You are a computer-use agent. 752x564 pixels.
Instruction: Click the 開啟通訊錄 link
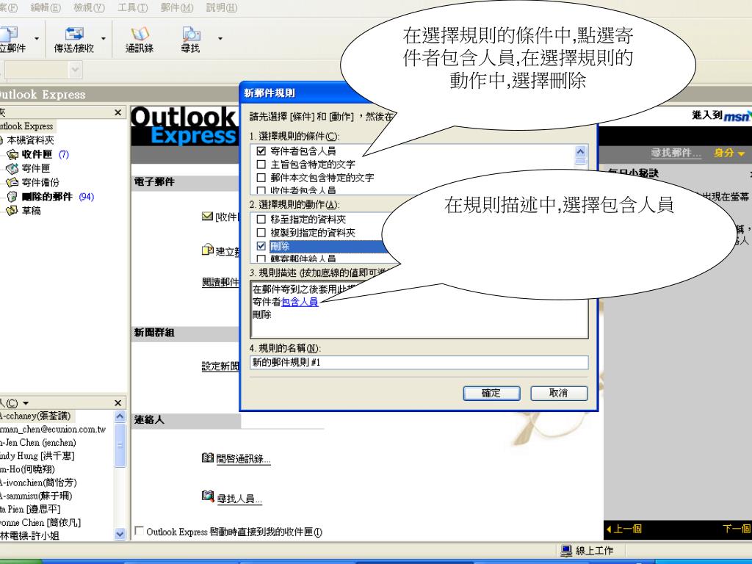point(243,459)
